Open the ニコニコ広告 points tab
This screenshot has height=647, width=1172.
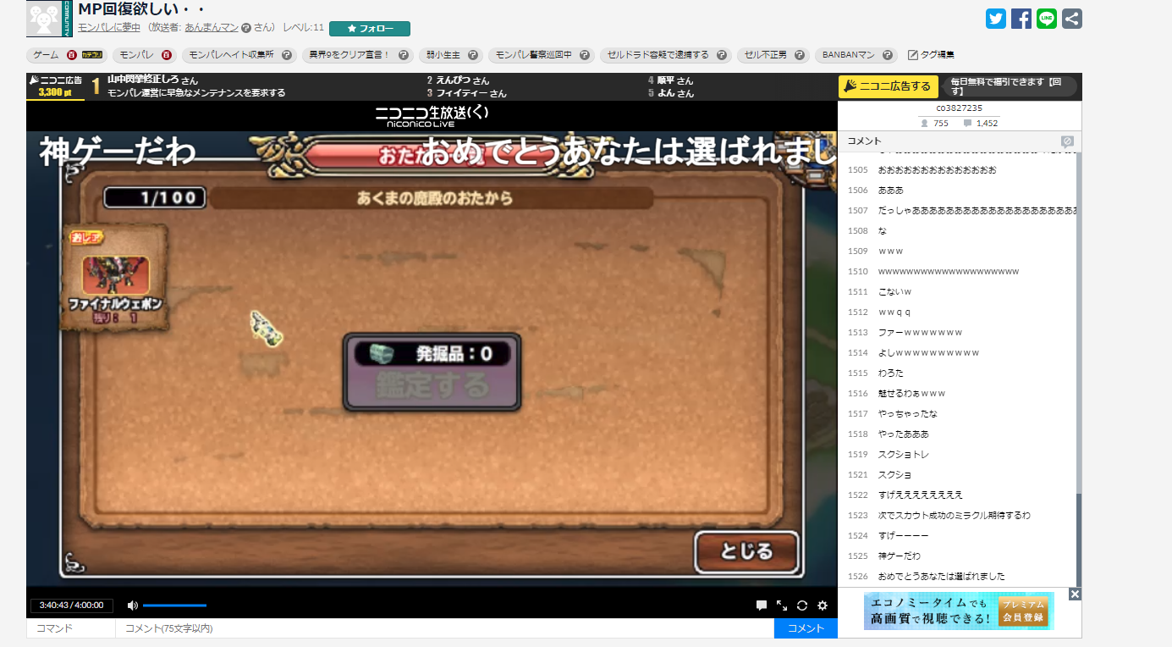point(55,86)
